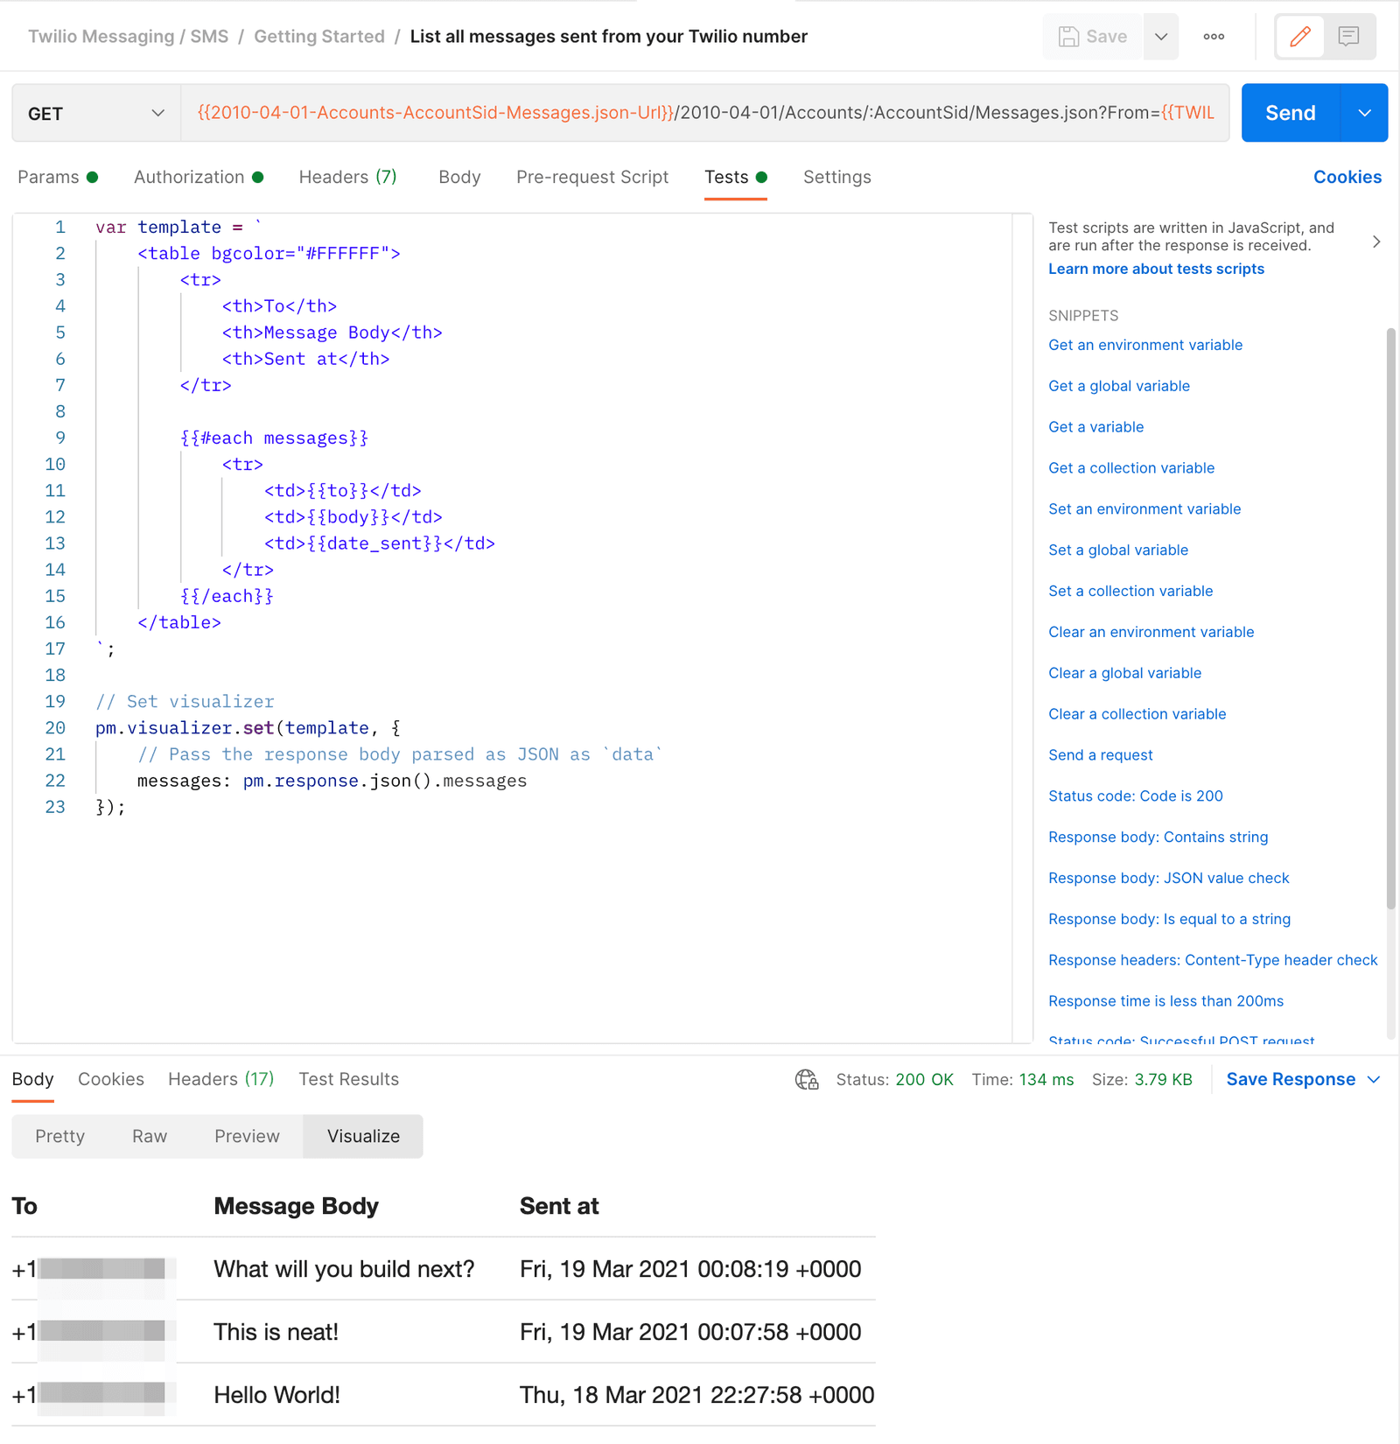Click the Cookies link above the snippets
Image resolution: width=1400 pixels, height=1444 pixels.
click(1347, 177)
